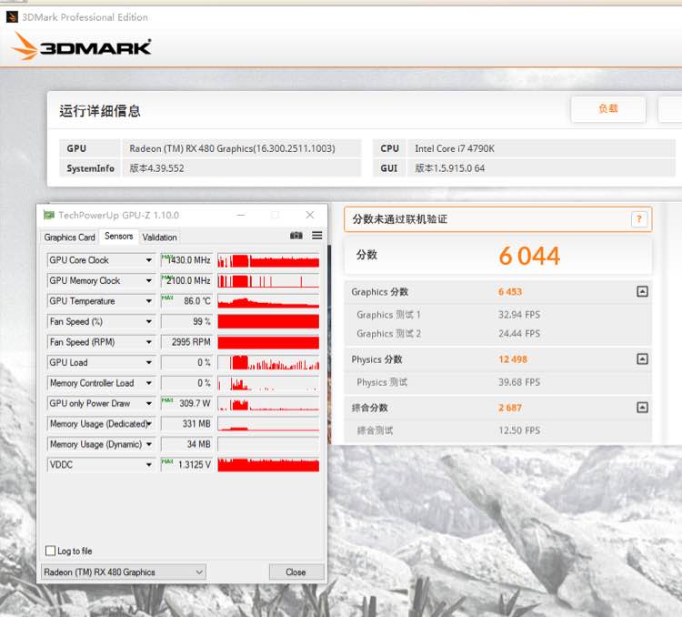Enable the Log to file checkbox
This screenshot has width=682, height=617.
click(x=50, y=551)
